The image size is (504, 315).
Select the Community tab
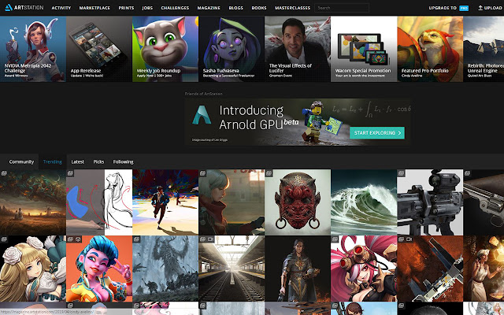pyautogui.click(x=21, y=161)
